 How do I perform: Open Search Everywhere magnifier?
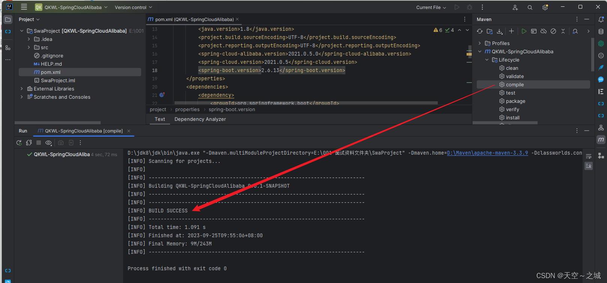pyautogui.click(x=530, y=7)
